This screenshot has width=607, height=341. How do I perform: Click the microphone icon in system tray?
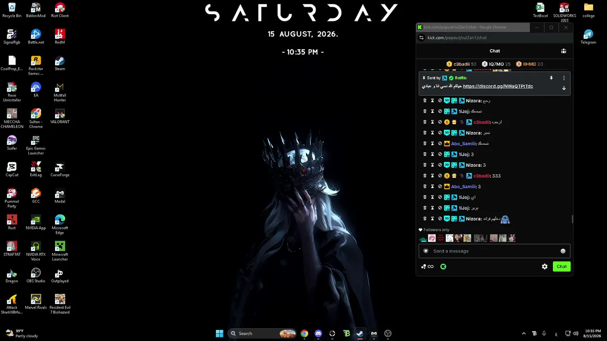tap(544, 333)
